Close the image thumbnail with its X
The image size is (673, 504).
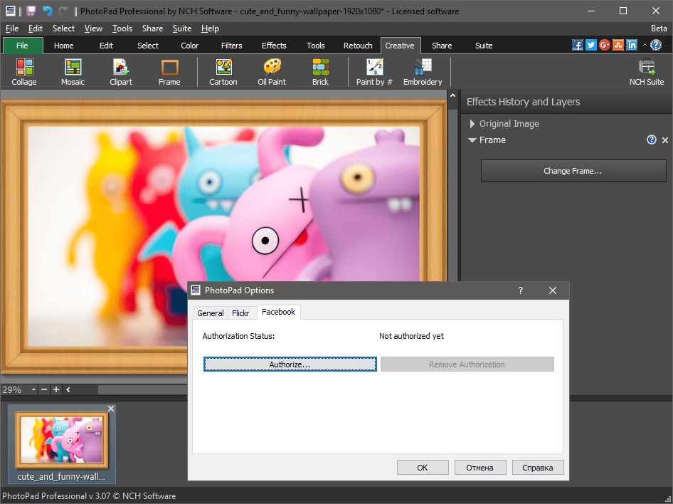pyautogui.click(x=111, y=409)
